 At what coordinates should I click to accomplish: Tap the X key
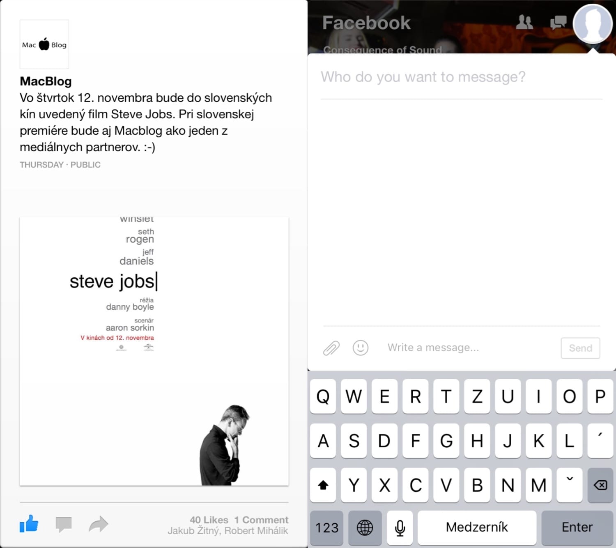tap(385, 485)
